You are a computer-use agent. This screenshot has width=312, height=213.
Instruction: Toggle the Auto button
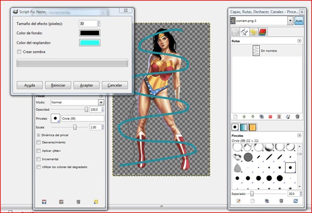tap(299, 21)
